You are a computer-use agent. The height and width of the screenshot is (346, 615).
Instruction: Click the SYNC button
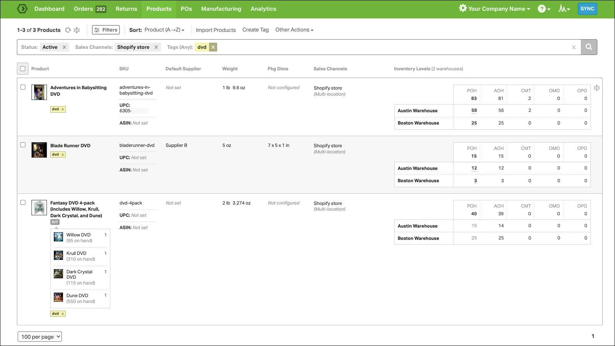(x=587, y=9)
